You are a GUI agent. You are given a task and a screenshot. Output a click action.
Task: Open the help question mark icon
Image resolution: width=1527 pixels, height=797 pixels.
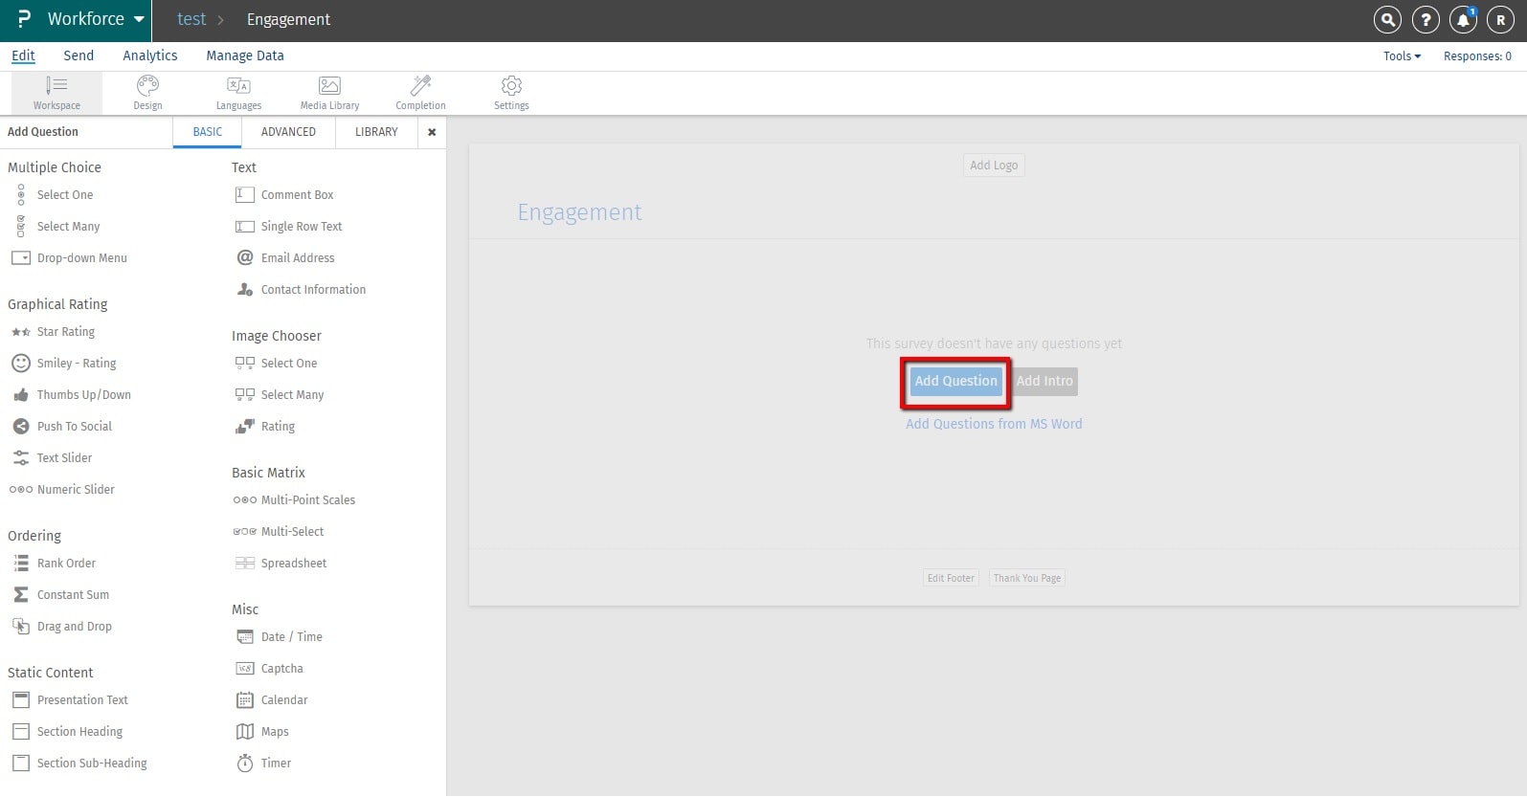click(x=1426, y=19)
